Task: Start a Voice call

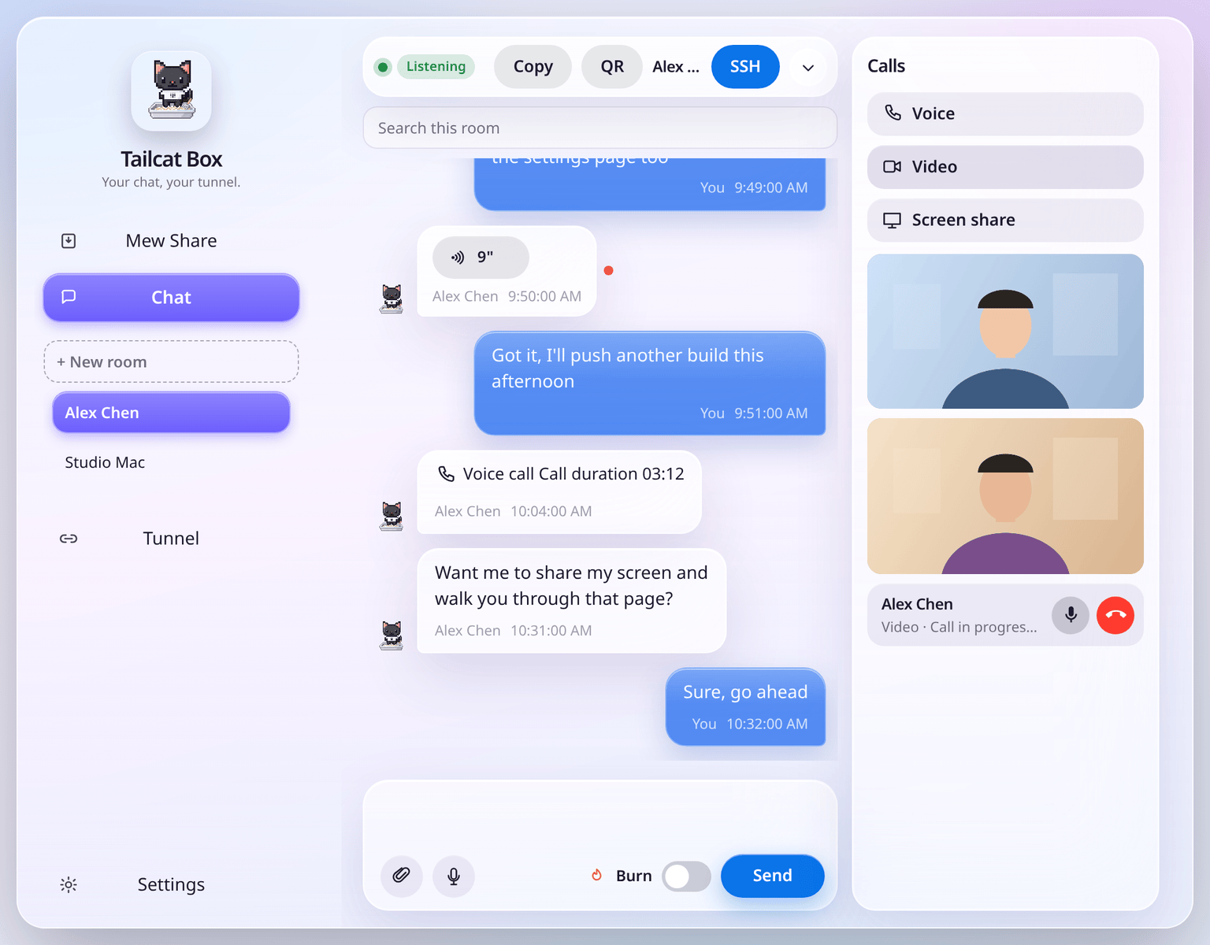Action: pos(1005,113)
